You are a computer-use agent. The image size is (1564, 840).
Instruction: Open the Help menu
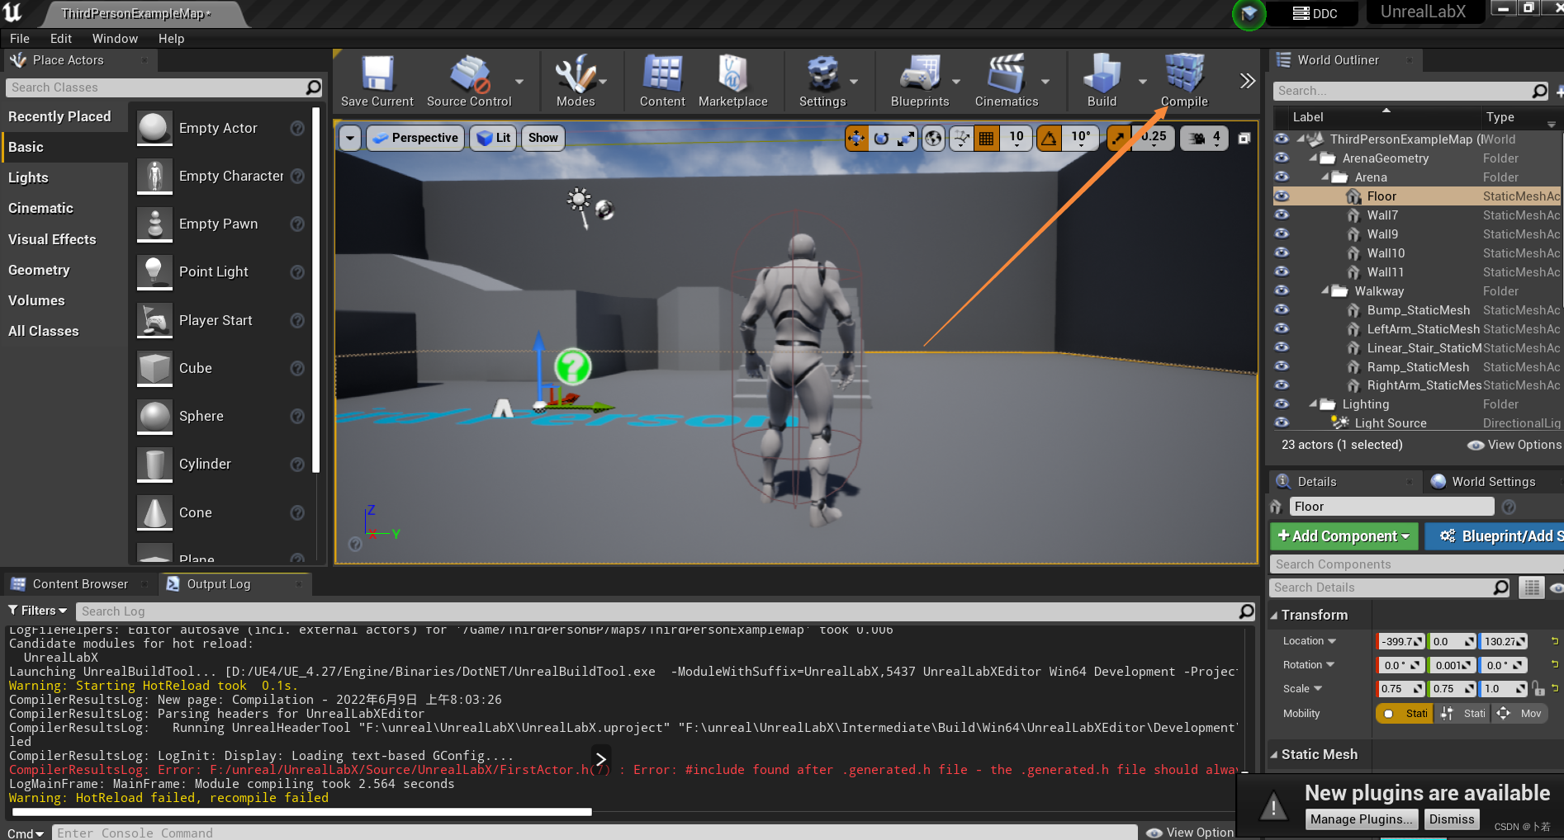coord(171,39)
